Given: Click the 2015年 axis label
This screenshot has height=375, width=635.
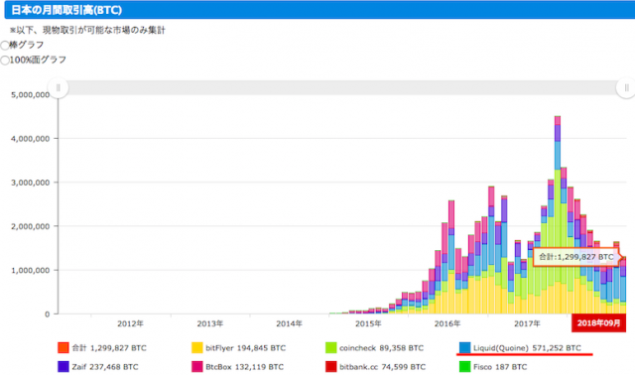Looking at the screenshot, I should click(x=368, y=323).
